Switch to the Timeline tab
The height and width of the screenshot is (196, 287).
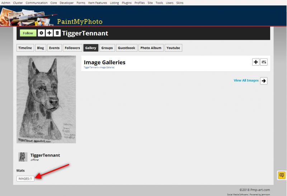pos(25,48)
